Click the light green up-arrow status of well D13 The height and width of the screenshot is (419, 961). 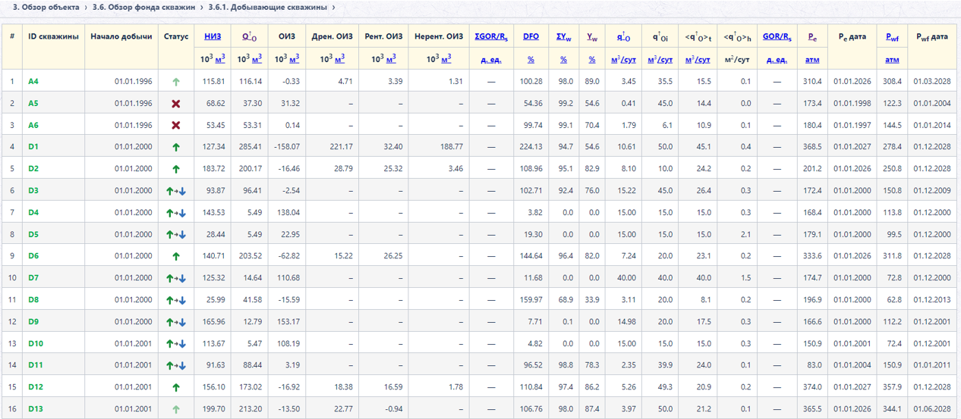click(x=176, y=409)
